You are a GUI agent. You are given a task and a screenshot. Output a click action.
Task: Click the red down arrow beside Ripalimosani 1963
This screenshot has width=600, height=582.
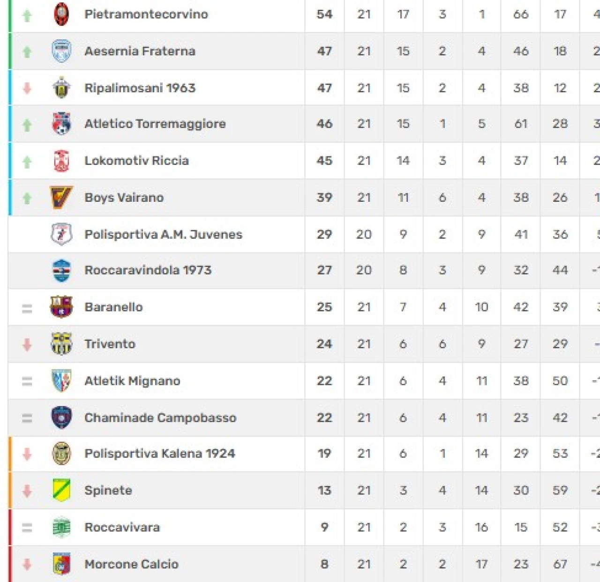(27, 88)
